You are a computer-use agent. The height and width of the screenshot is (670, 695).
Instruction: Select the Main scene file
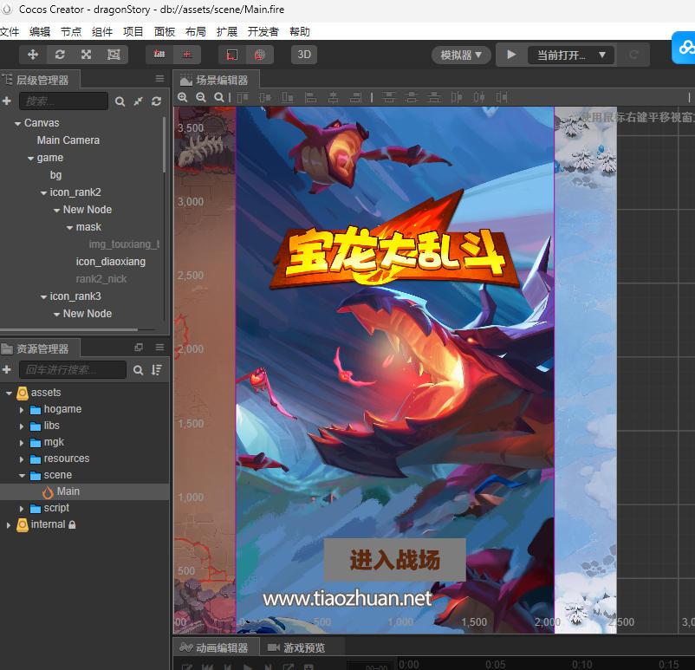click(x=68, y=491)
